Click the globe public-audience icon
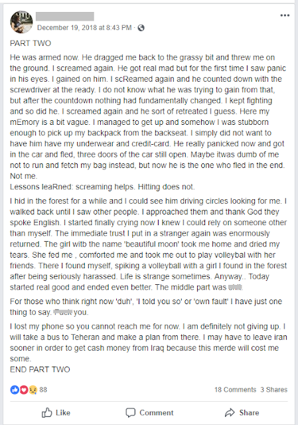The width and height of the screenshot is (298, 425). pyautogui.click(x=141, y=28)
